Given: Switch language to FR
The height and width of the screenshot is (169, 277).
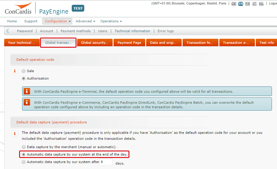Looking at the screenshot, I should pos(247,4).
